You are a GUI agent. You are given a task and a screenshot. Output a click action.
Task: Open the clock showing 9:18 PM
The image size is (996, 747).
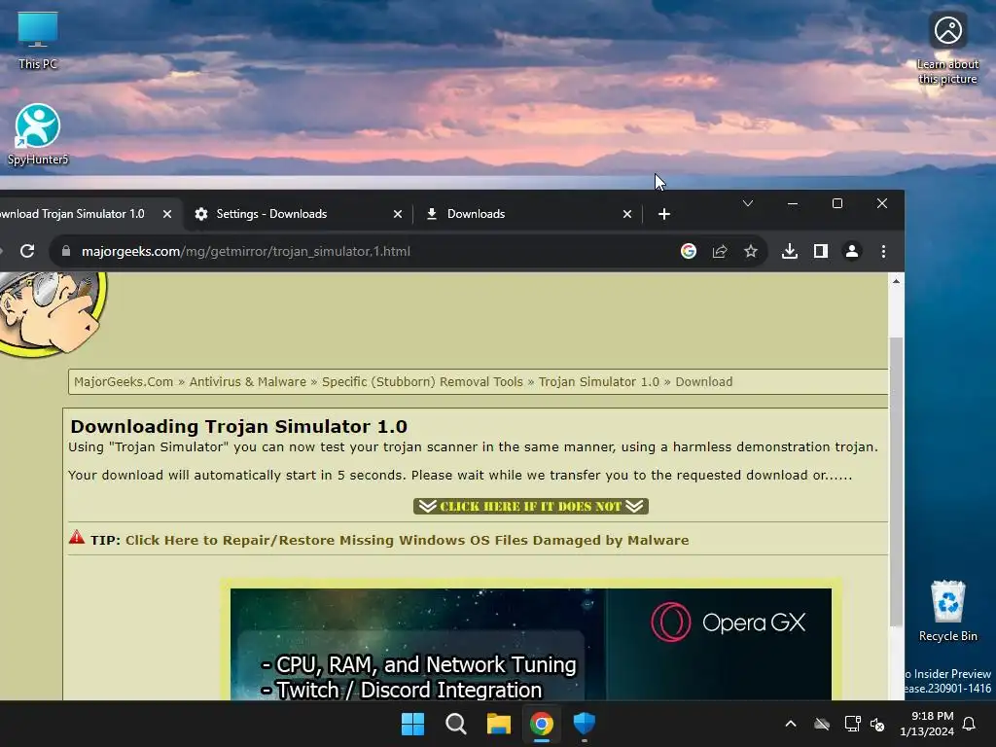927,724
